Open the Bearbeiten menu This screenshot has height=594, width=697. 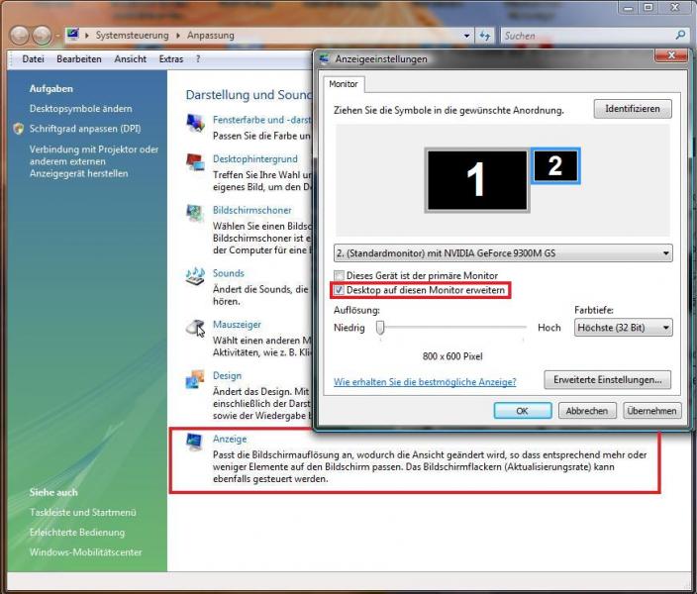pos(79,59)
